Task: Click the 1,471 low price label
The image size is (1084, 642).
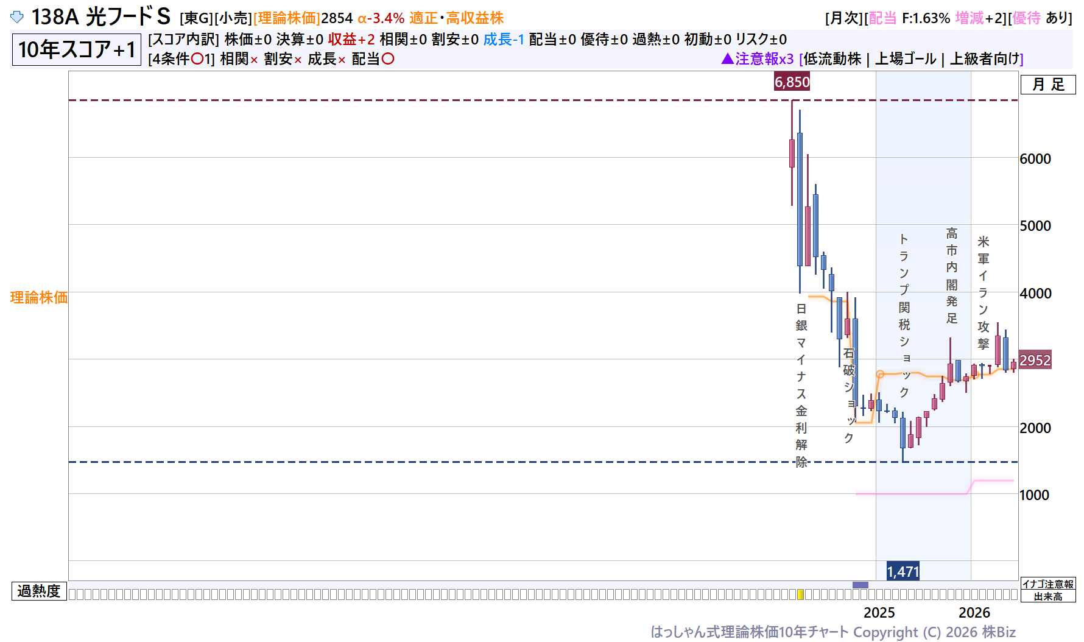Action: 903,571
